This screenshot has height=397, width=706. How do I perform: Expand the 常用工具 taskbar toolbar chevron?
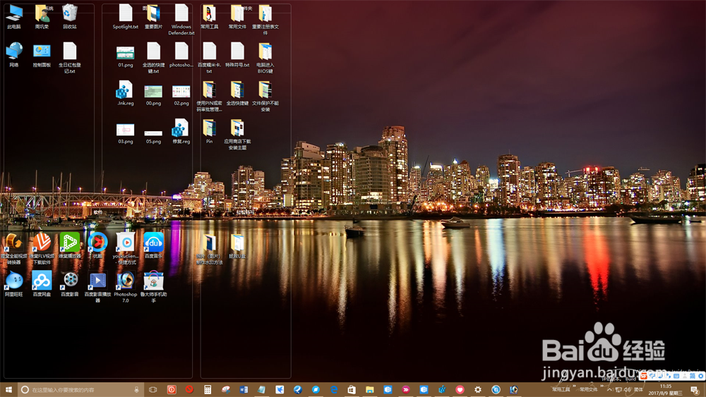pos(575,387)
